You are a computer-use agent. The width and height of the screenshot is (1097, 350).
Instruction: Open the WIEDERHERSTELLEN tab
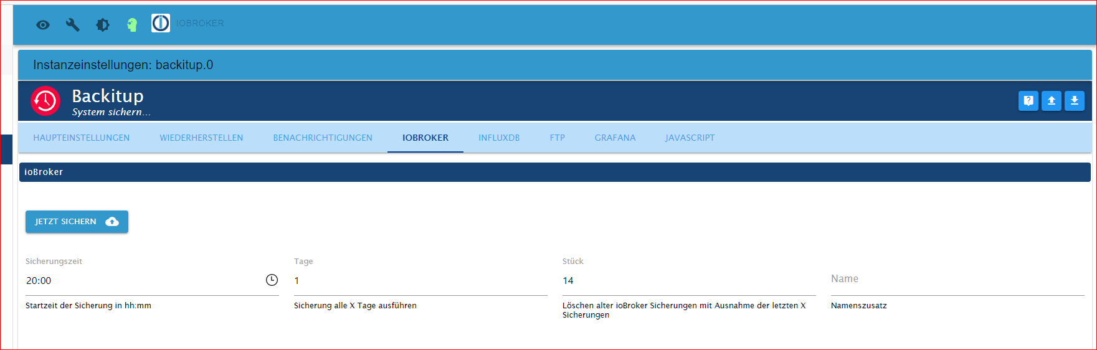pos(201,138)
